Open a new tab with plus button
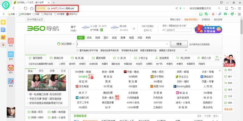 pos(54,2)
